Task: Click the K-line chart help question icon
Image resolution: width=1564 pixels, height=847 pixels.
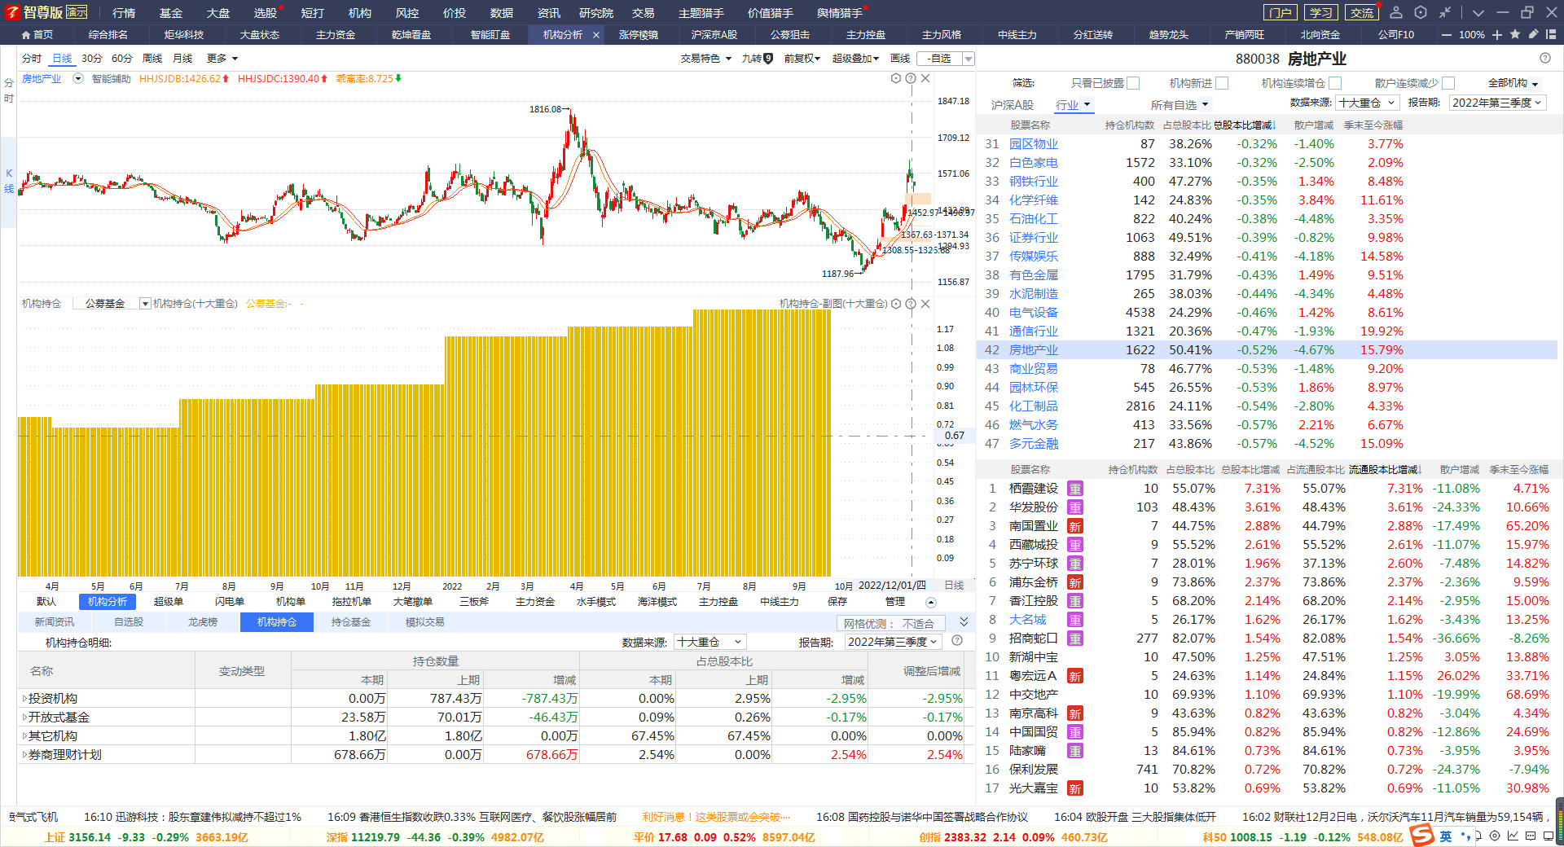Action: tap(911, 78)
